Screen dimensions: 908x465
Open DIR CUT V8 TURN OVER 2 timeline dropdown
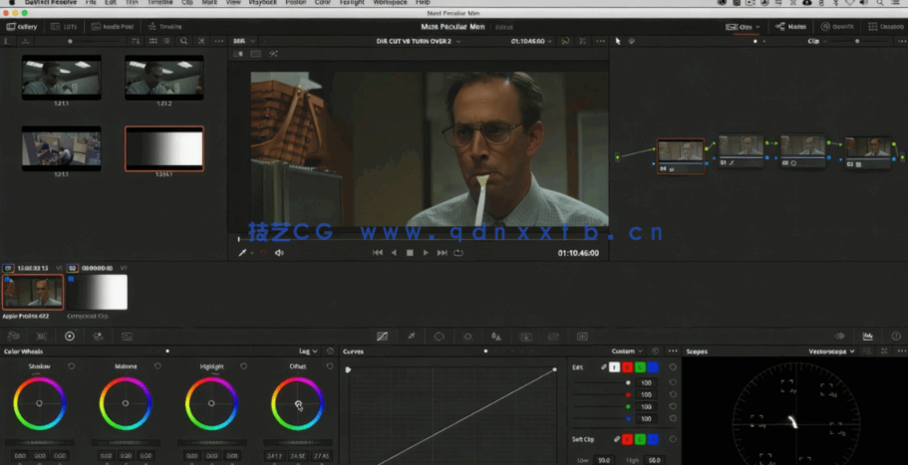[419, 41]
